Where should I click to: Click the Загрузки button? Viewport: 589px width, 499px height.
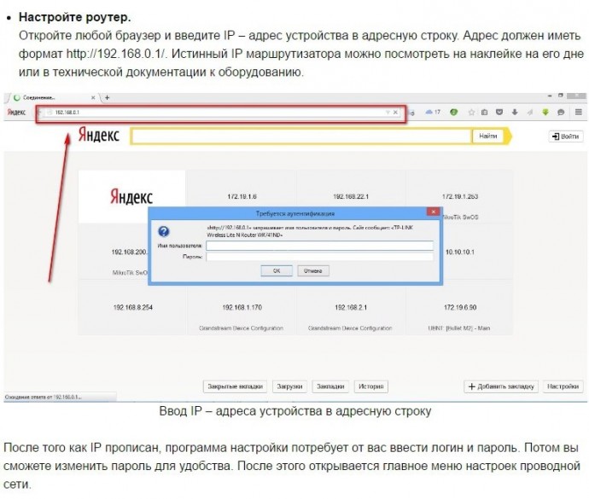pos(289,386)
